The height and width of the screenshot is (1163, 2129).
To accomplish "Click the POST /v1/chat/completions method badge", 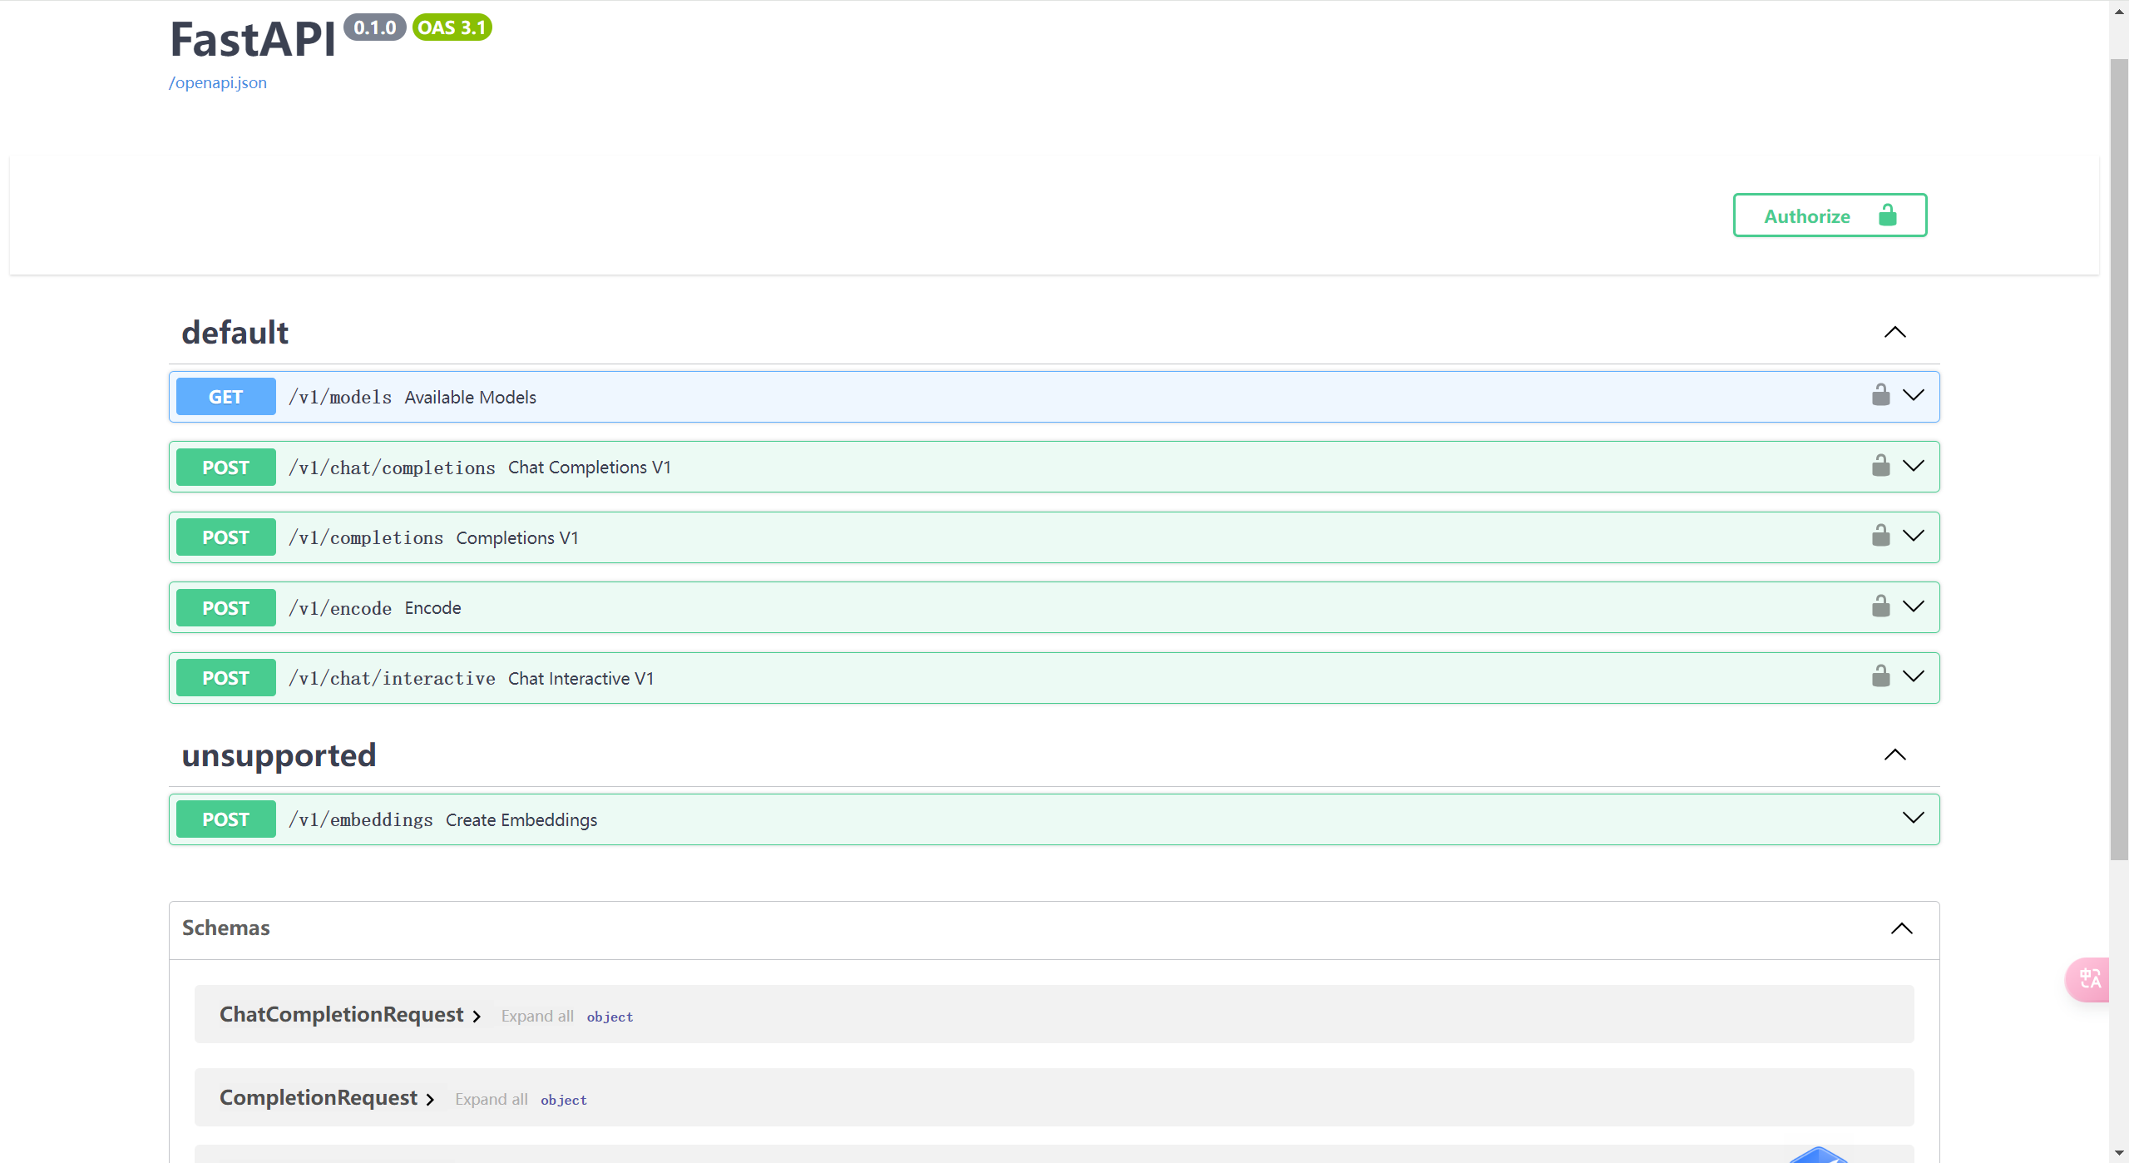I will (x=225, y=468).
